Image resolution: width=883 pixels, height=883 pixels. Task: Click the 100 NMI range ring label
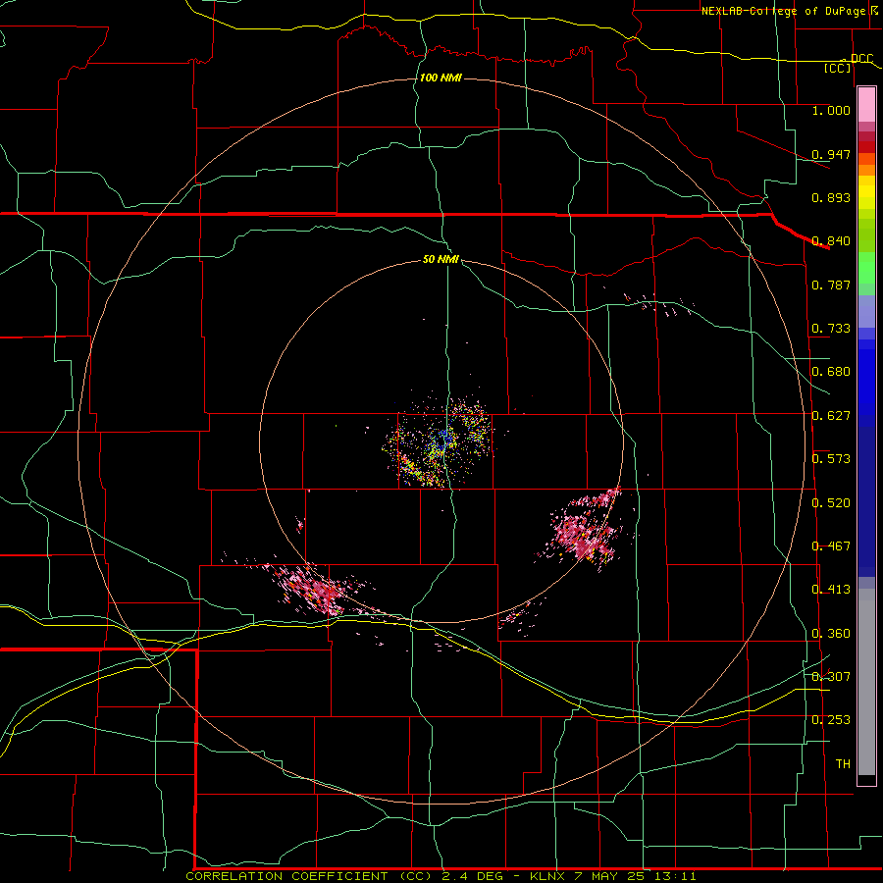coord(441,78)
